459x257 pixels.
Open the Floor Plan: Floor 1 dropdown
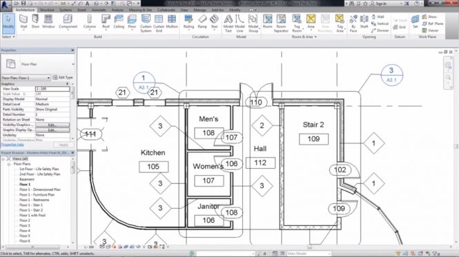26,78
